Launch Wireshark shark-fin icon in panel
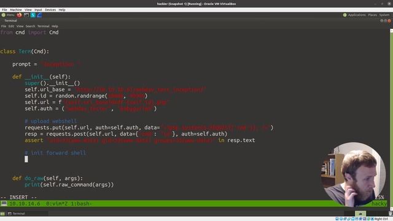The width and height of the screenshot is (393, 221). [x=39, y=15]
